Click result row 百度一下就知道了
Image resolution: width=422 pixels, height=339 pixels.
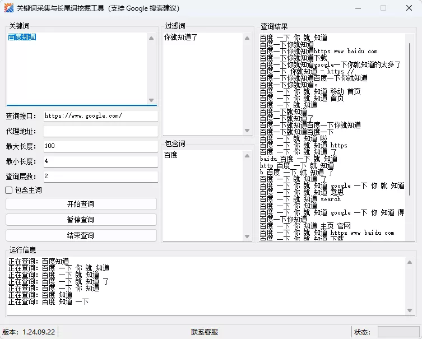286,118
